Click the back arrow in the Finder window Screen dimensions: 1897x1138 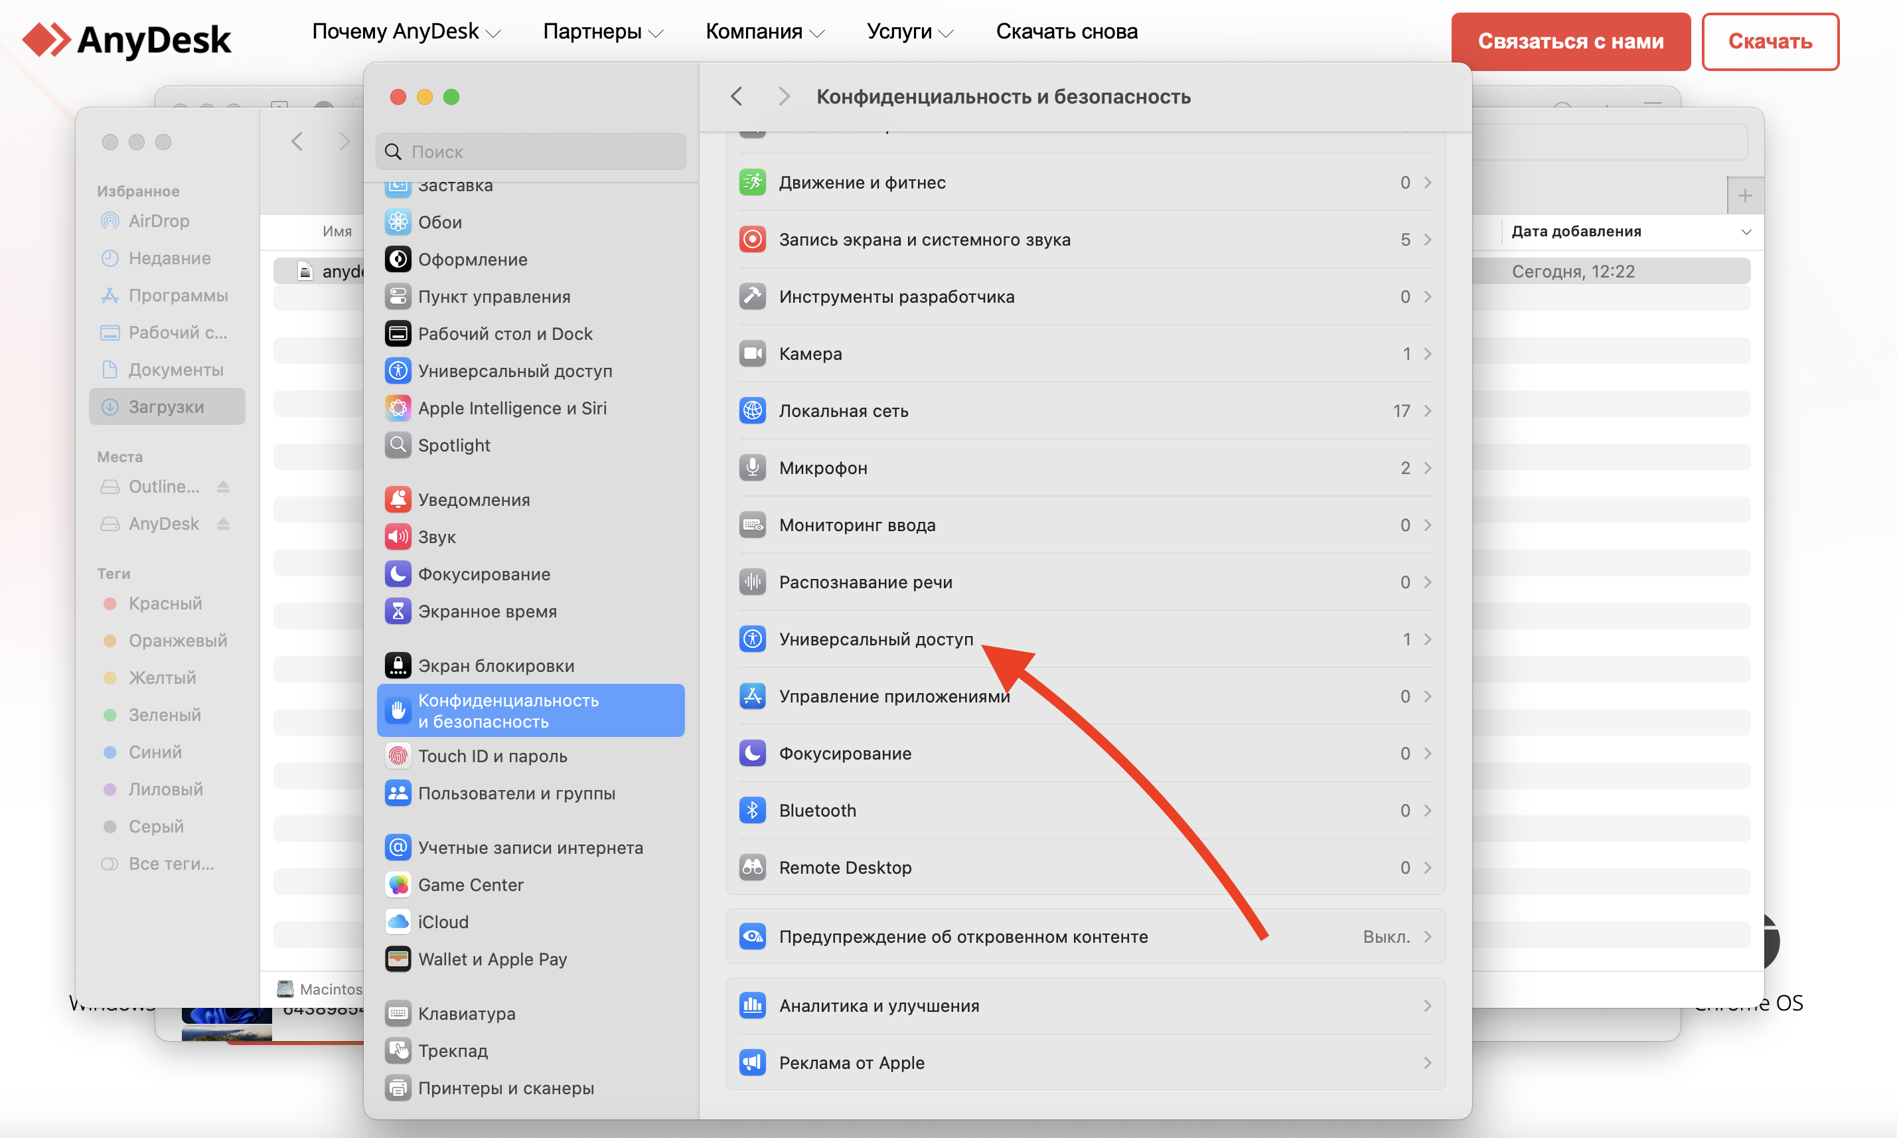tap(297, 141)
